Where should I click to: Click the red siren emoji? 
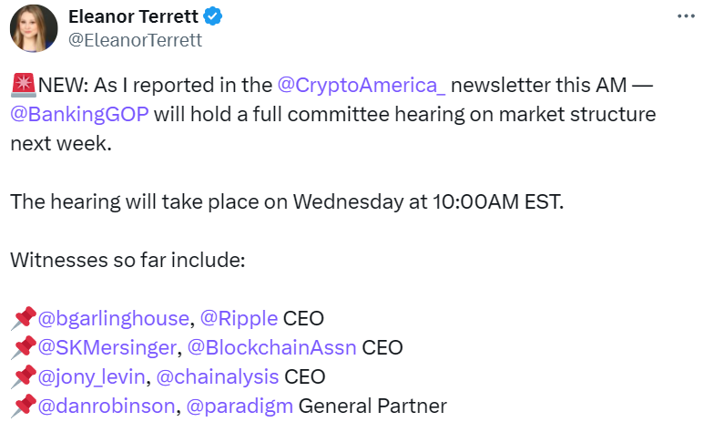coord(24,87)
